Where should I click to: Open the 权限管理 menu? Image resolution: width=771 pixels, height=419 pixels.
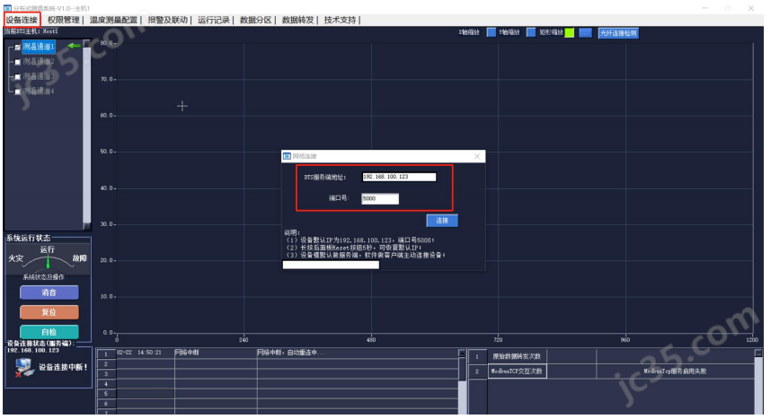tap(64, 20)
